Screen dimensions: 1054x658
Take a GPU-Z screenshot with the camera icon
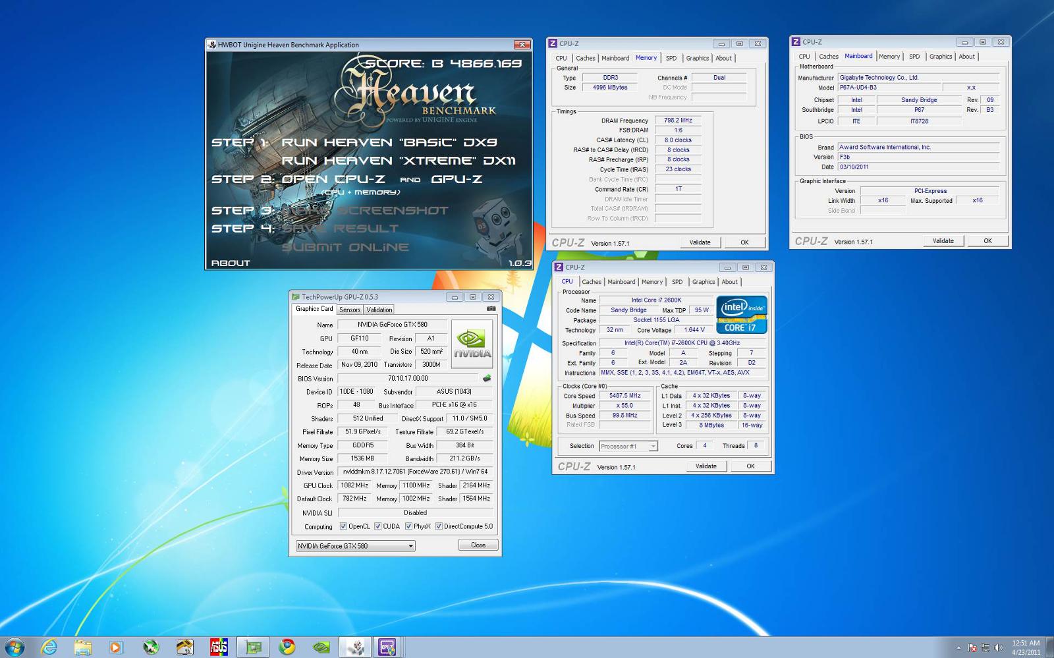tap(491, 308)
